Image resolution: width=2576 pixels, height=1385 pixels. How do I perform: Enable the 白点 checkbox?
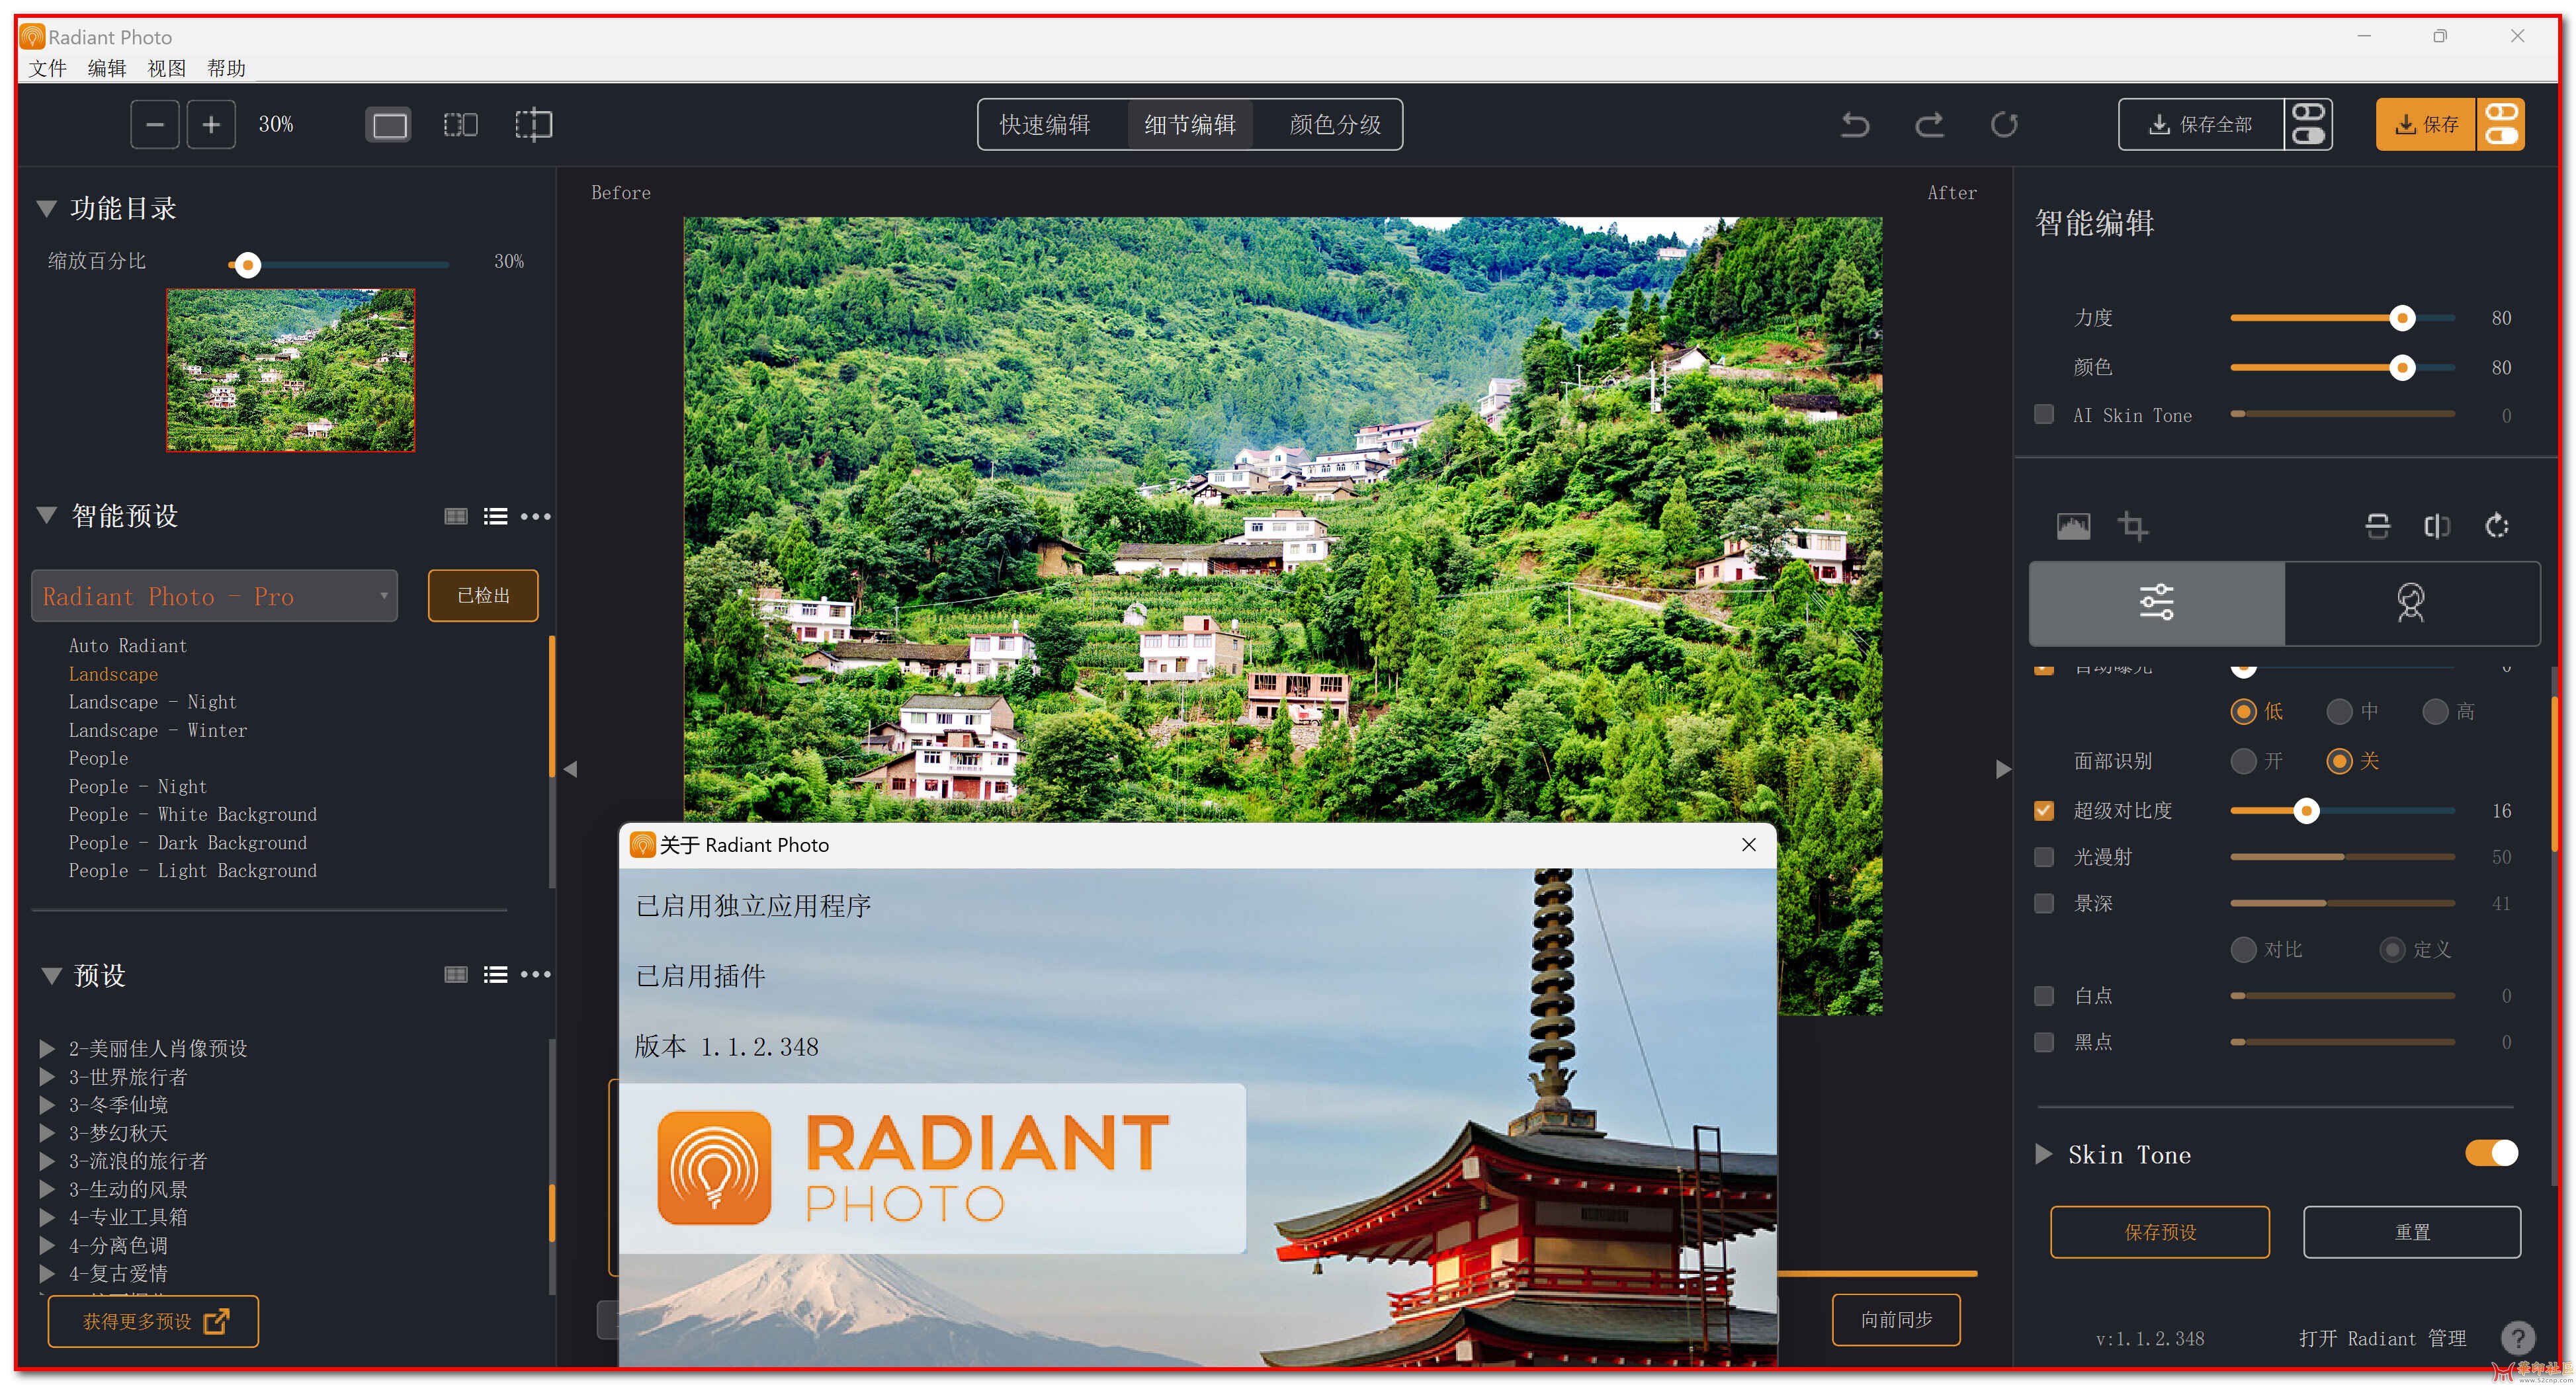click(x=2044, y=996)
